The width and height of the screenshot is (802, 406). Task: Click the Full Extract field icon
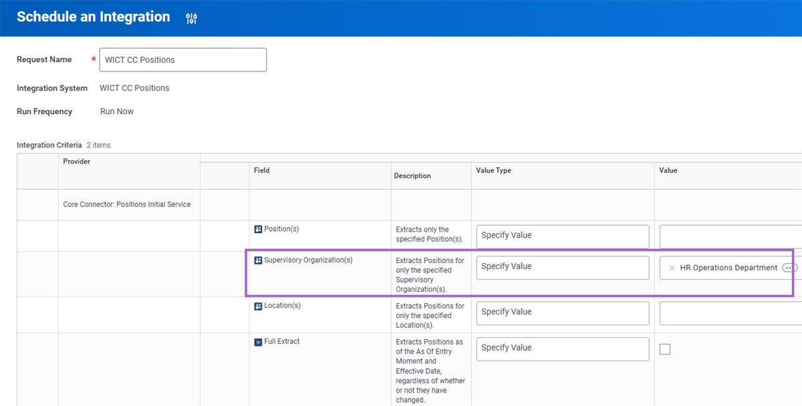258,342
